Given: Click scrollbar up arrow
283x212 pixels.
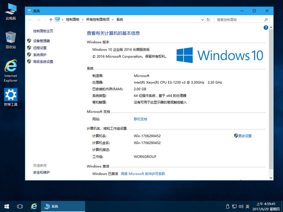Looking at the screenshot, I should point(271,28).
